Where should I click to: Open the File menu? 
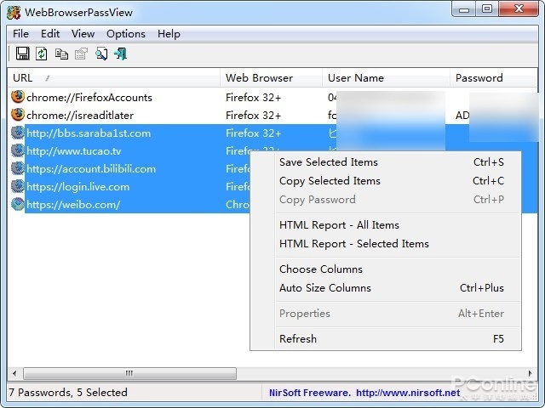[20, 34]
